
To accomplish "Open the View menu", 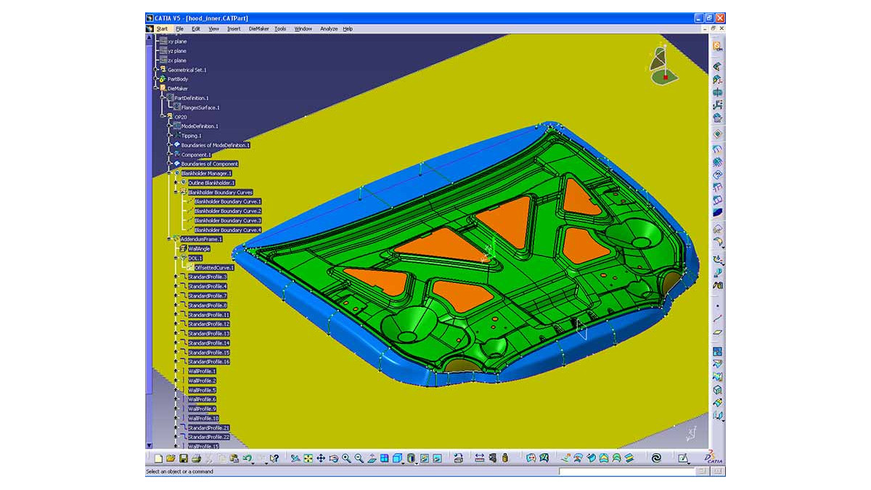I will [x=213, y=29].
